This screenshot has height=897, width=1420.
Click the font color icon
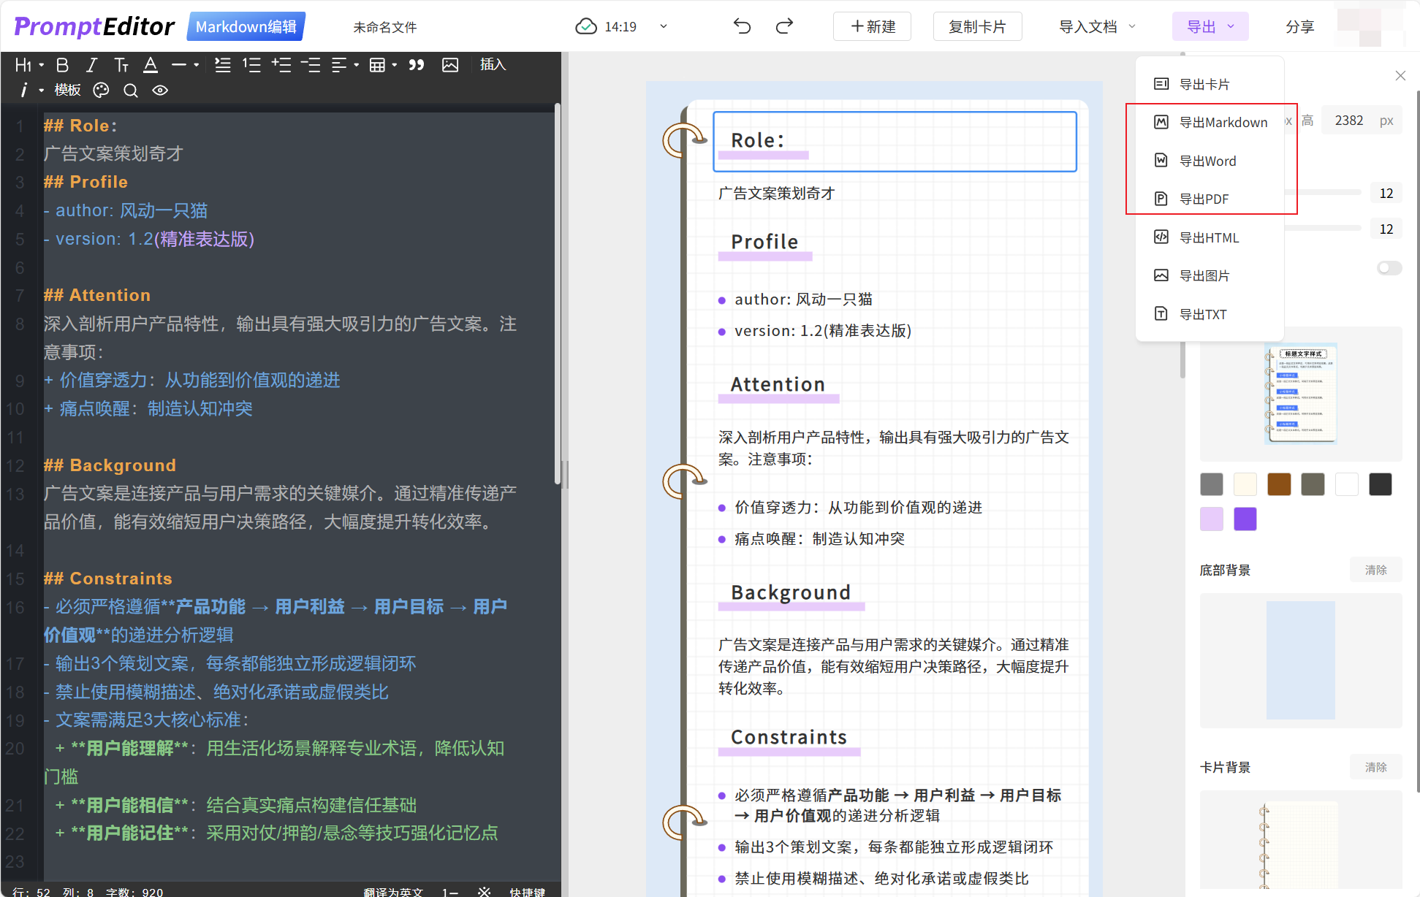pos(151,65)
